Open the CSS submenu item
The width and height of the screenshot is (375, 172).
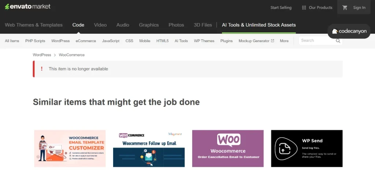point(129,41)
